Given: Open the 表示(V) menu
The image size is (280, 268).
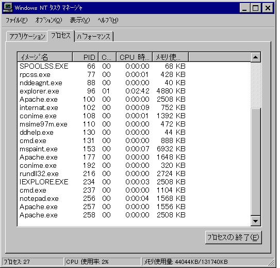Looking at the screenshot, I should click(x=79, y=20).
